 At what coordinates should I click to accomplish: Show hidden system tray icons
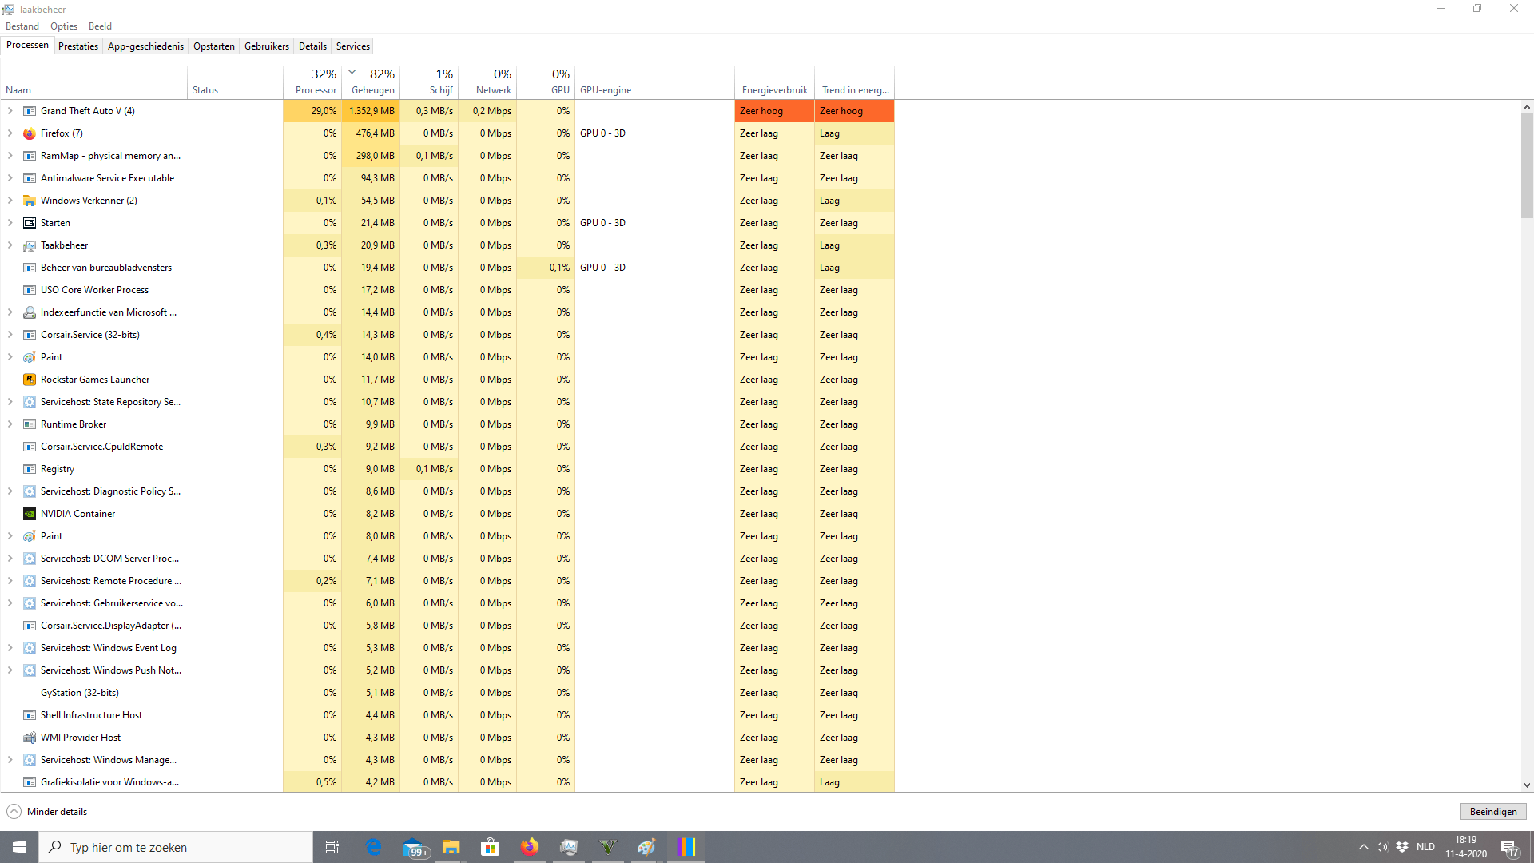[1364, 847]
